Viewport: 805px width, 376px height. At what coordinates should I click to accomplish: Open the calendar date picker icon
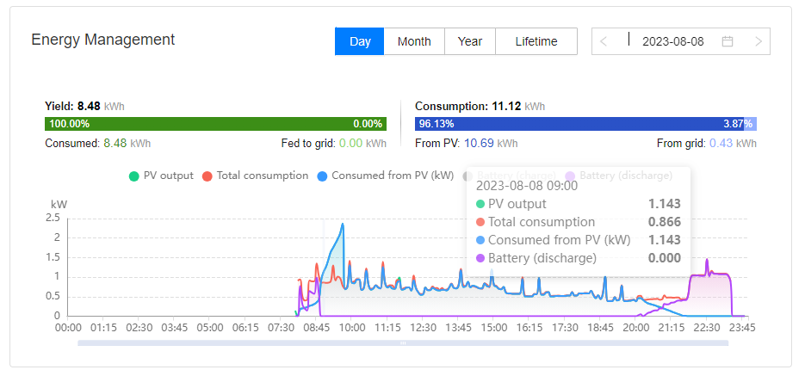coord(727,41)
